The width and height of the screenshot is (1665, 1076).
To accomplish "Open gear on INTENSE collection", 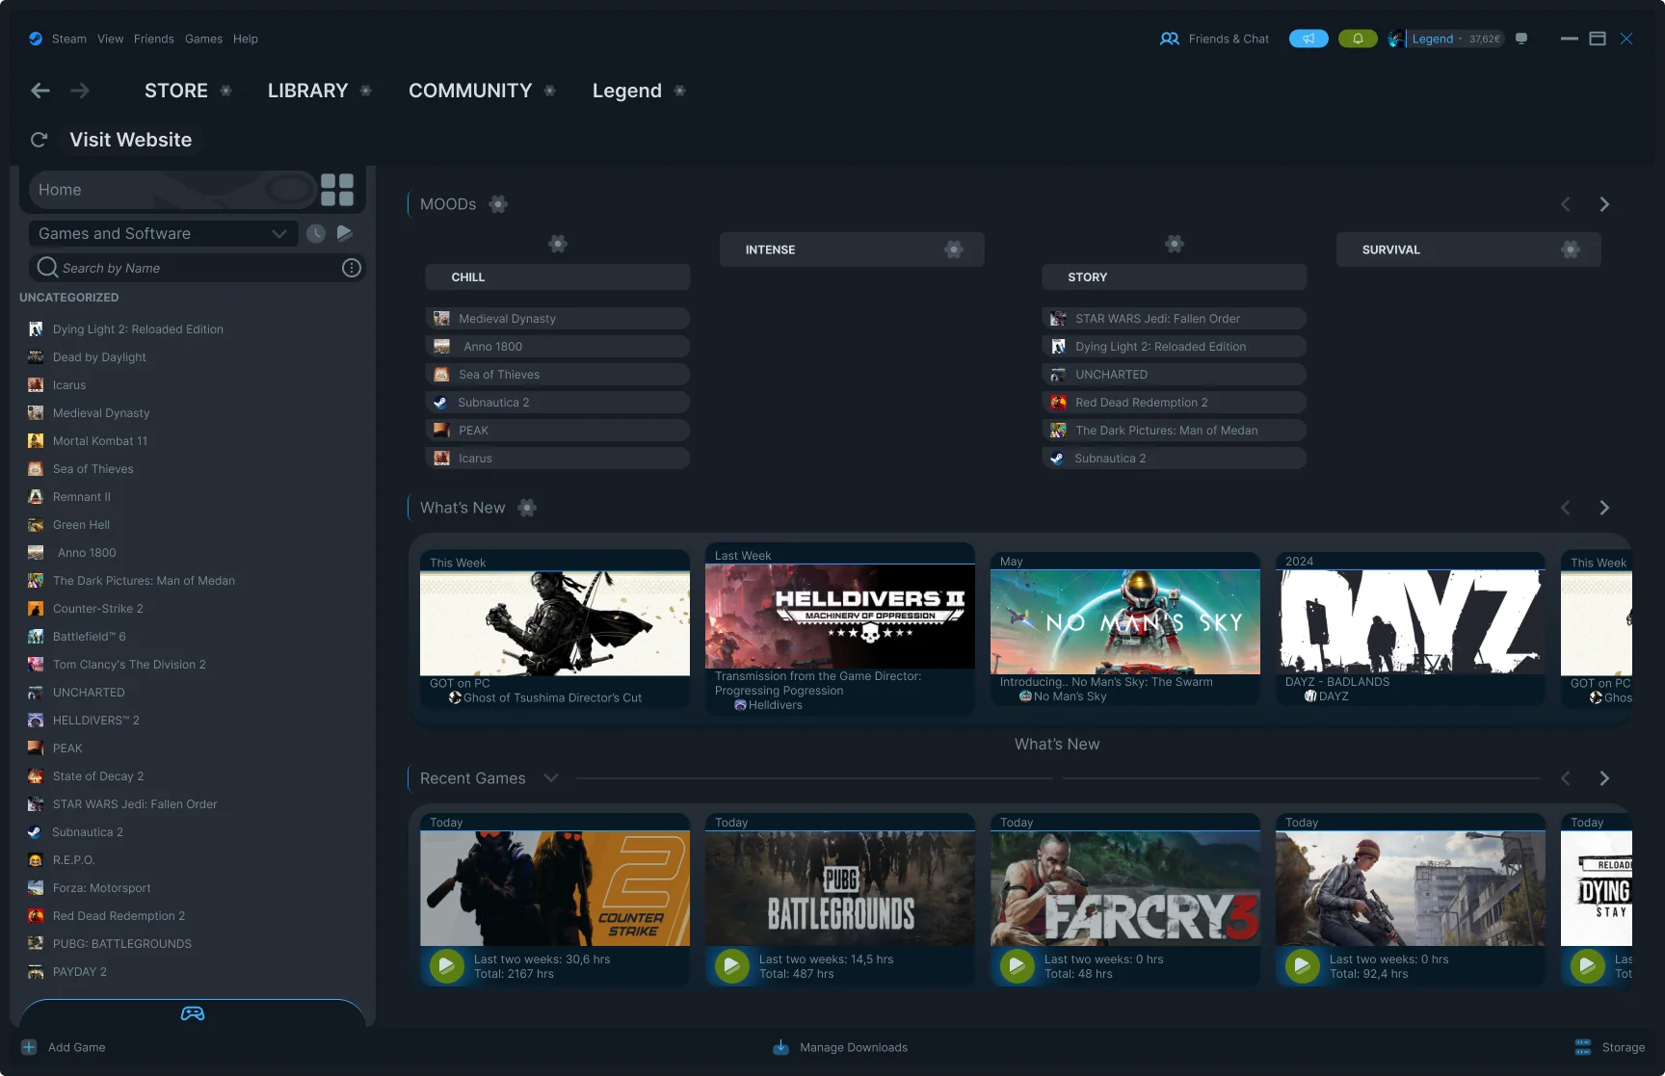I will pos(954,249).
